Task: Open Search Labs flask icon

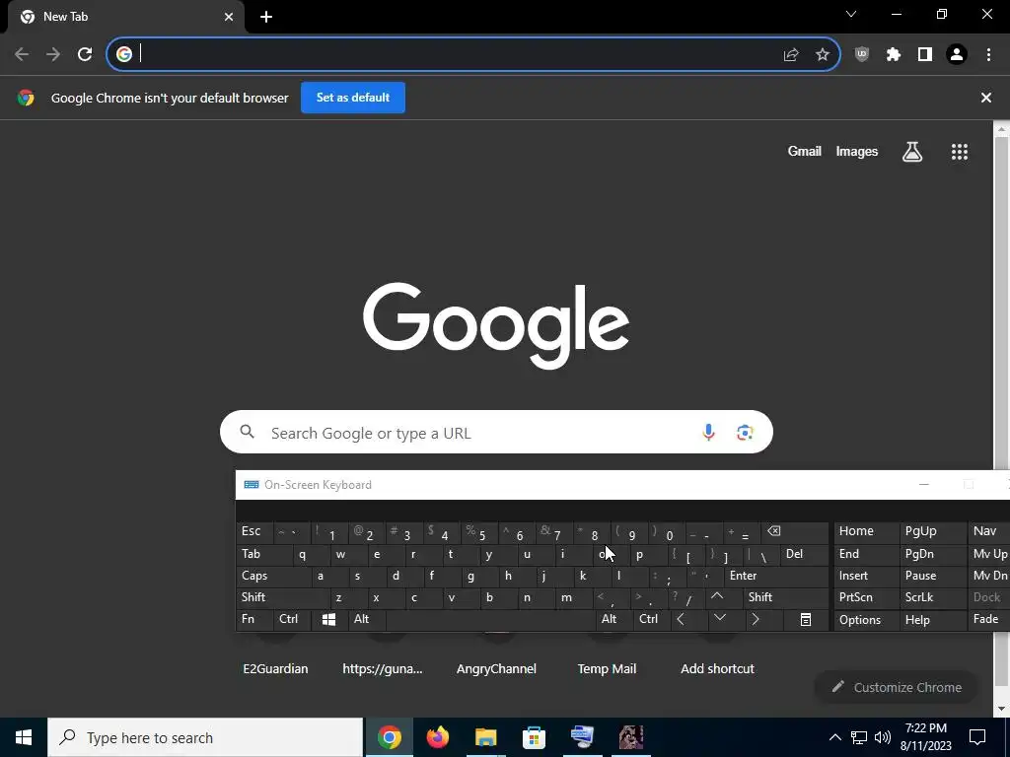Action: pyautogui.click(x=912, y=152)
